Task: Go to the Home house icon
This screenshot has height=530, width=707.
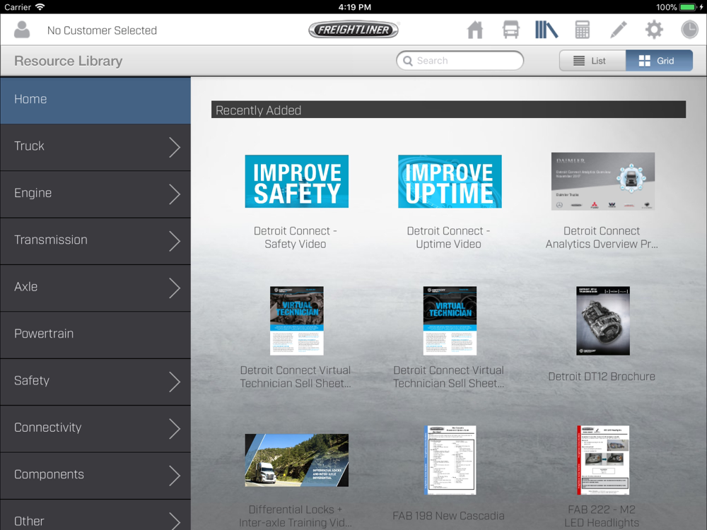Action: click(475, 30)
